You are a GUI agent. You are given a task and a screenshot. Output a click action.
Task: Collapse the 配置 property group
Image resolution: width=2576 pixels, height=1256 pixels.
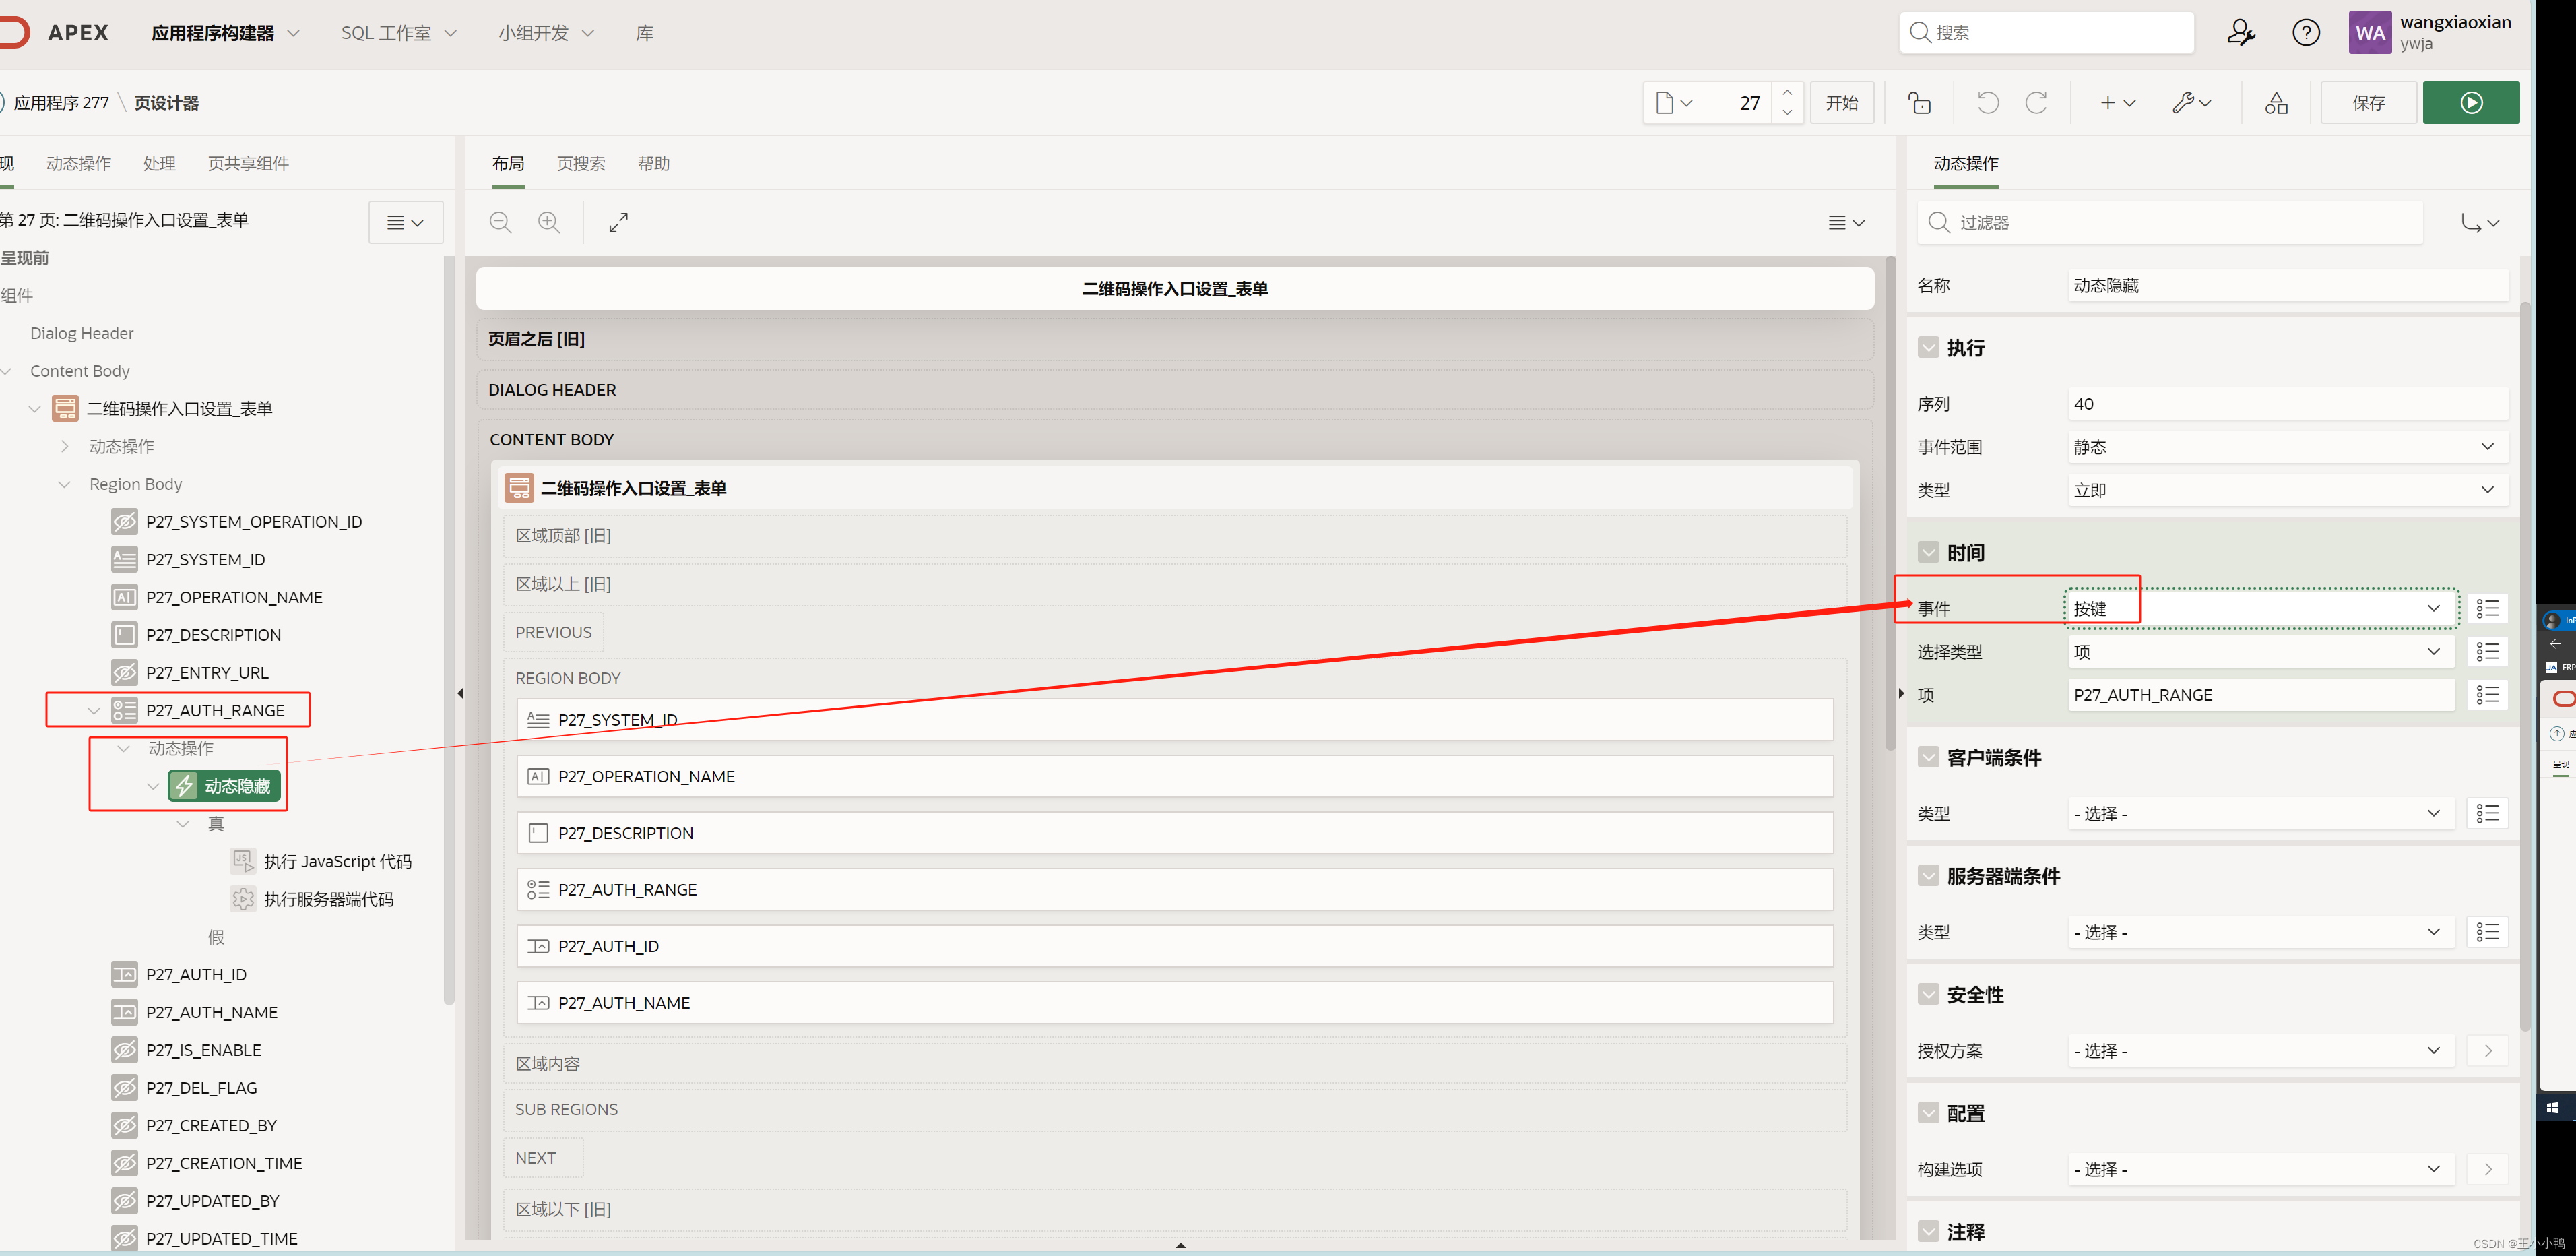point(1928,1113)
